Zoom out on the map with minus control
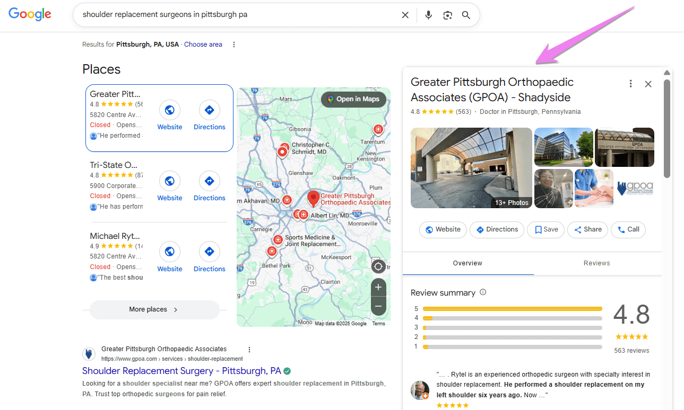Image resolution: width=684 pixels, height=410 pixels. 378,306
